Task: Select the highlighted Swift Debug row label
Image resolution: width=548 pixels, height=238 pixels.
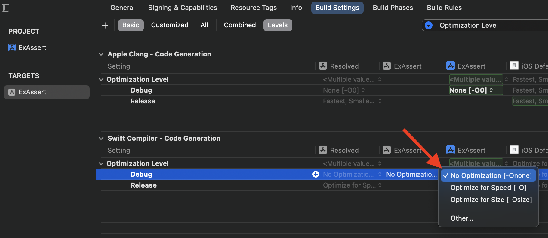Action: [x=141, y=175]
